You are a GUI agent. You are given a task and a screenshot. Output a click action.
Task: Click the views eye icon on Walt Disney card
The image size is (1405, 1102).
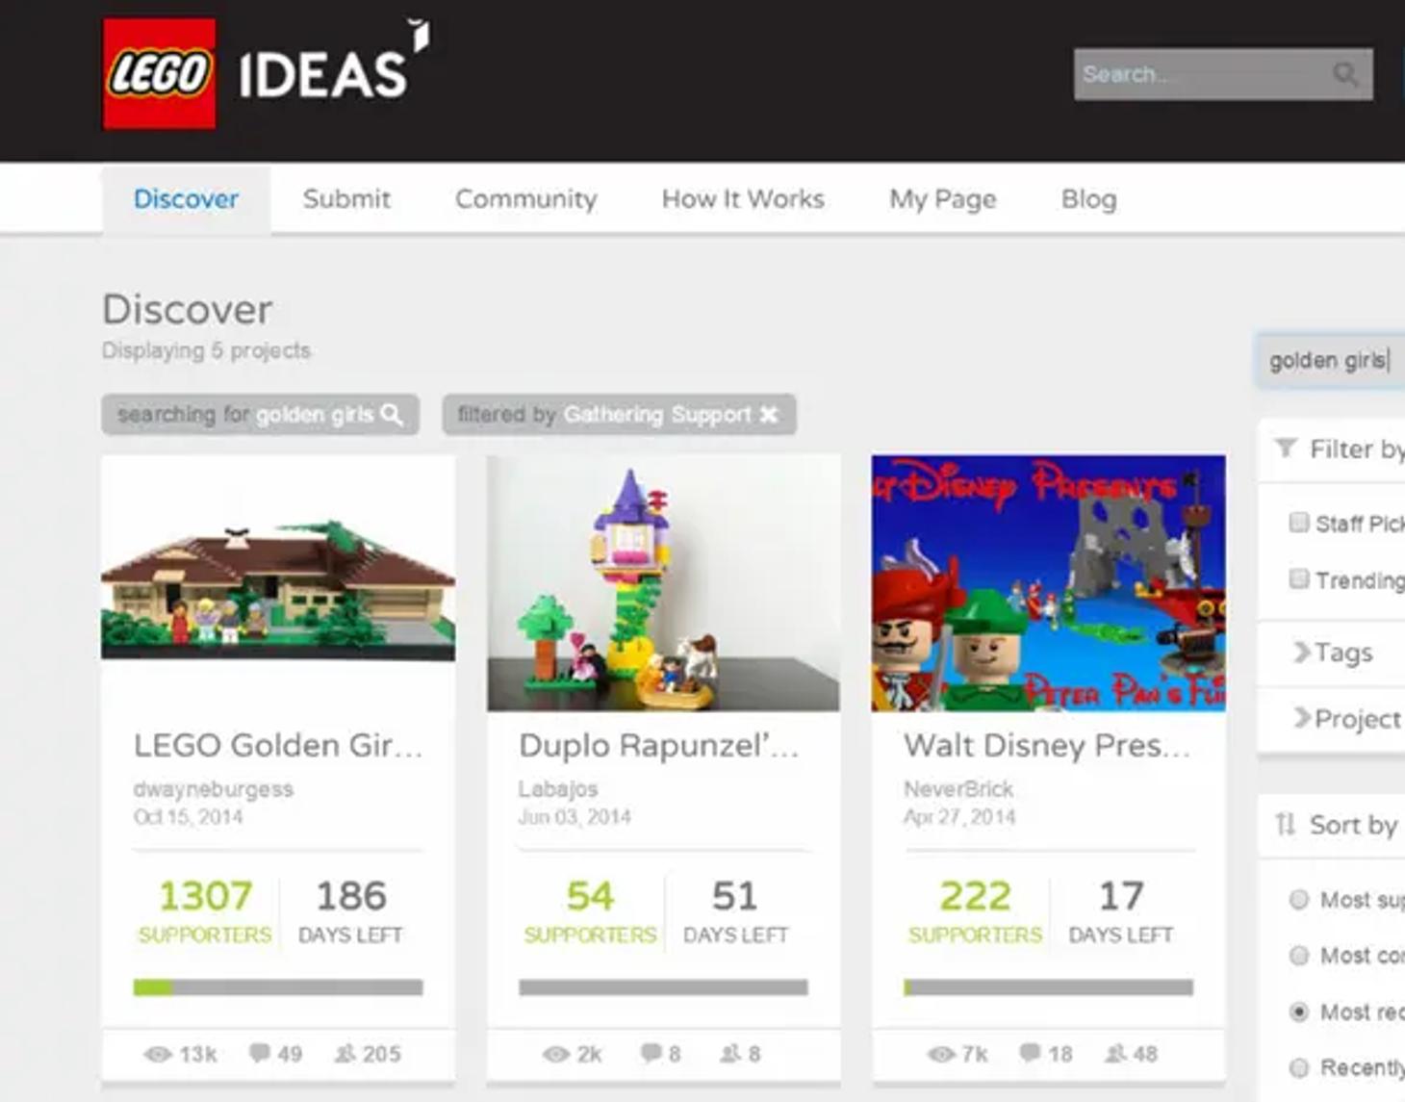point(941,1054)
